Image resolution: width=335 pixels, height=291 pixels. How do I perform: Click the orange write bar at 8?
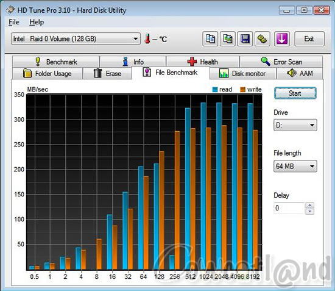pos(99,254)
